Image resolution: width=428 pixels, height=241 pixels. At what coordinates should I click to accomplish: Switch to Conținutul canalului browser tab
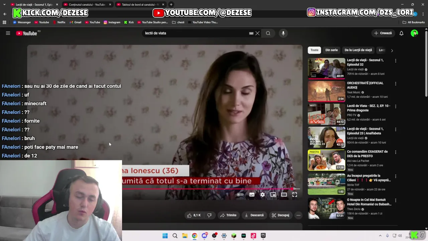coord(87,4)
